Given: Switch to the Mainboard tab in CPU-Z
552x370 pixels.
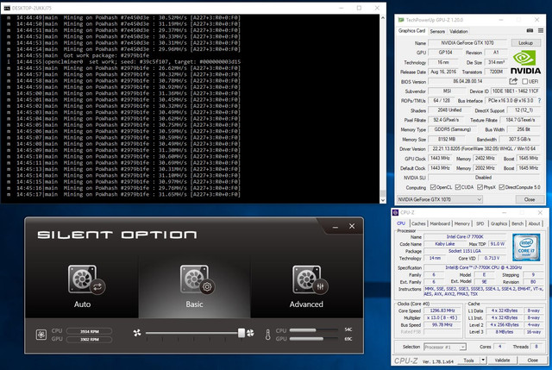Looking at the screenshot, I should [440, 223].
